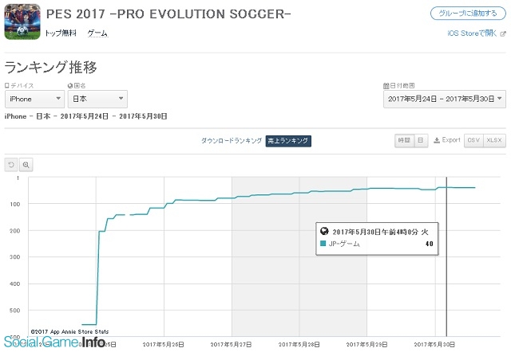The width and height of the screenshot is (511, 352).
Task: Switch to ダウンロードランキング tab
Action: pos(232,141)
